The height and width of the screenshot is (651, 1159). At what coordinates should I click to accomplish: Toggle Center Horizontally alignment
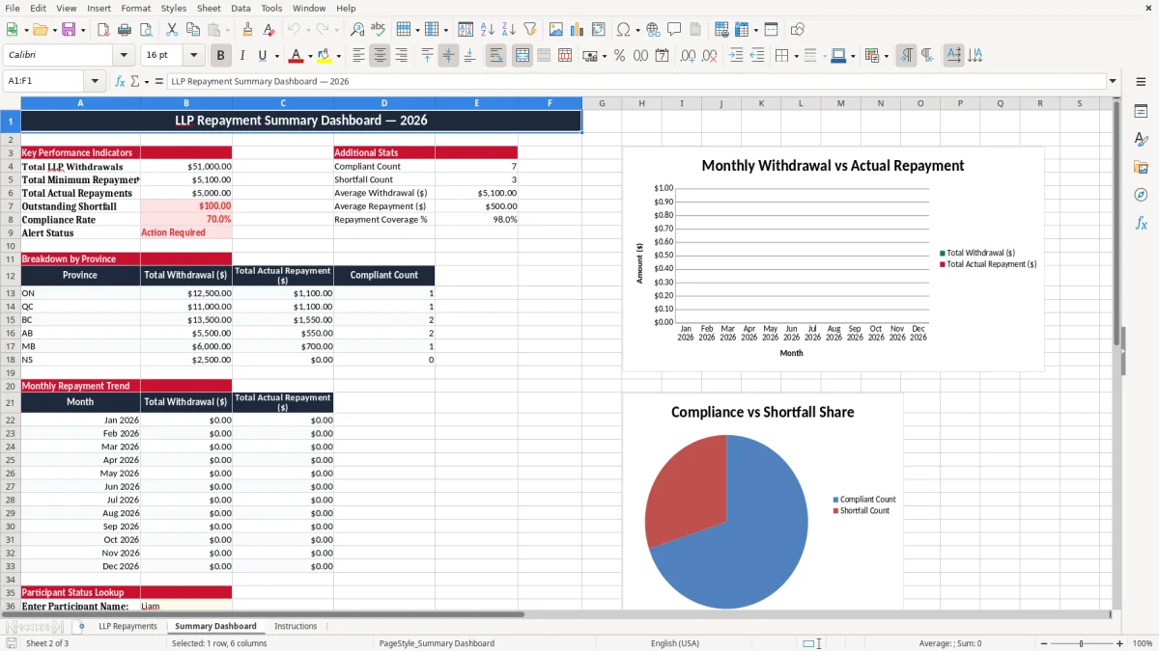(380, 56)
